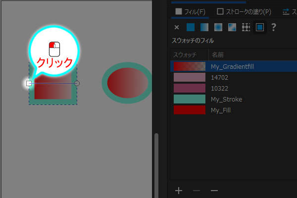Image resolution: width=297 pixels, height=198 pixels.
Task: Choose the Mesh gradient fill icon
Action: 232,27
